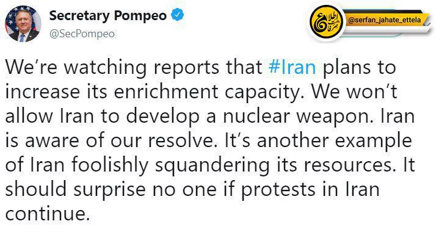Image resolution: width=436 pixels, height=235 pixels.
Task: Click the Secretary Pompeo display name
Action: (108, 16)
